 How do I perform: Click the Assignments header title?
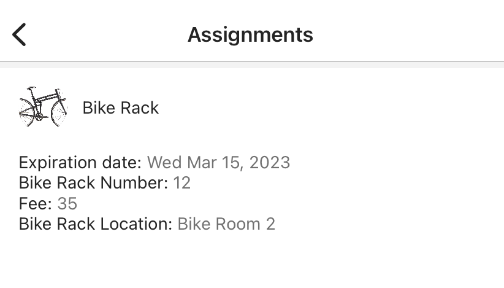point(250,34)
